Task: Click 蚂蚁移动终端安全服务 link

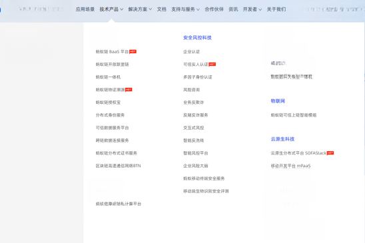Action: (204, 178)
